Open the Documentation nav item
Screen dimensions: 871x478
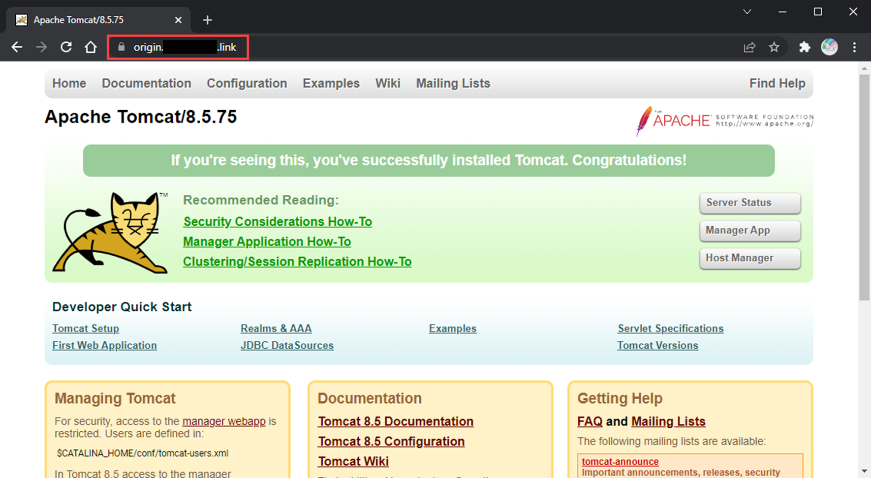coord(146,84)
